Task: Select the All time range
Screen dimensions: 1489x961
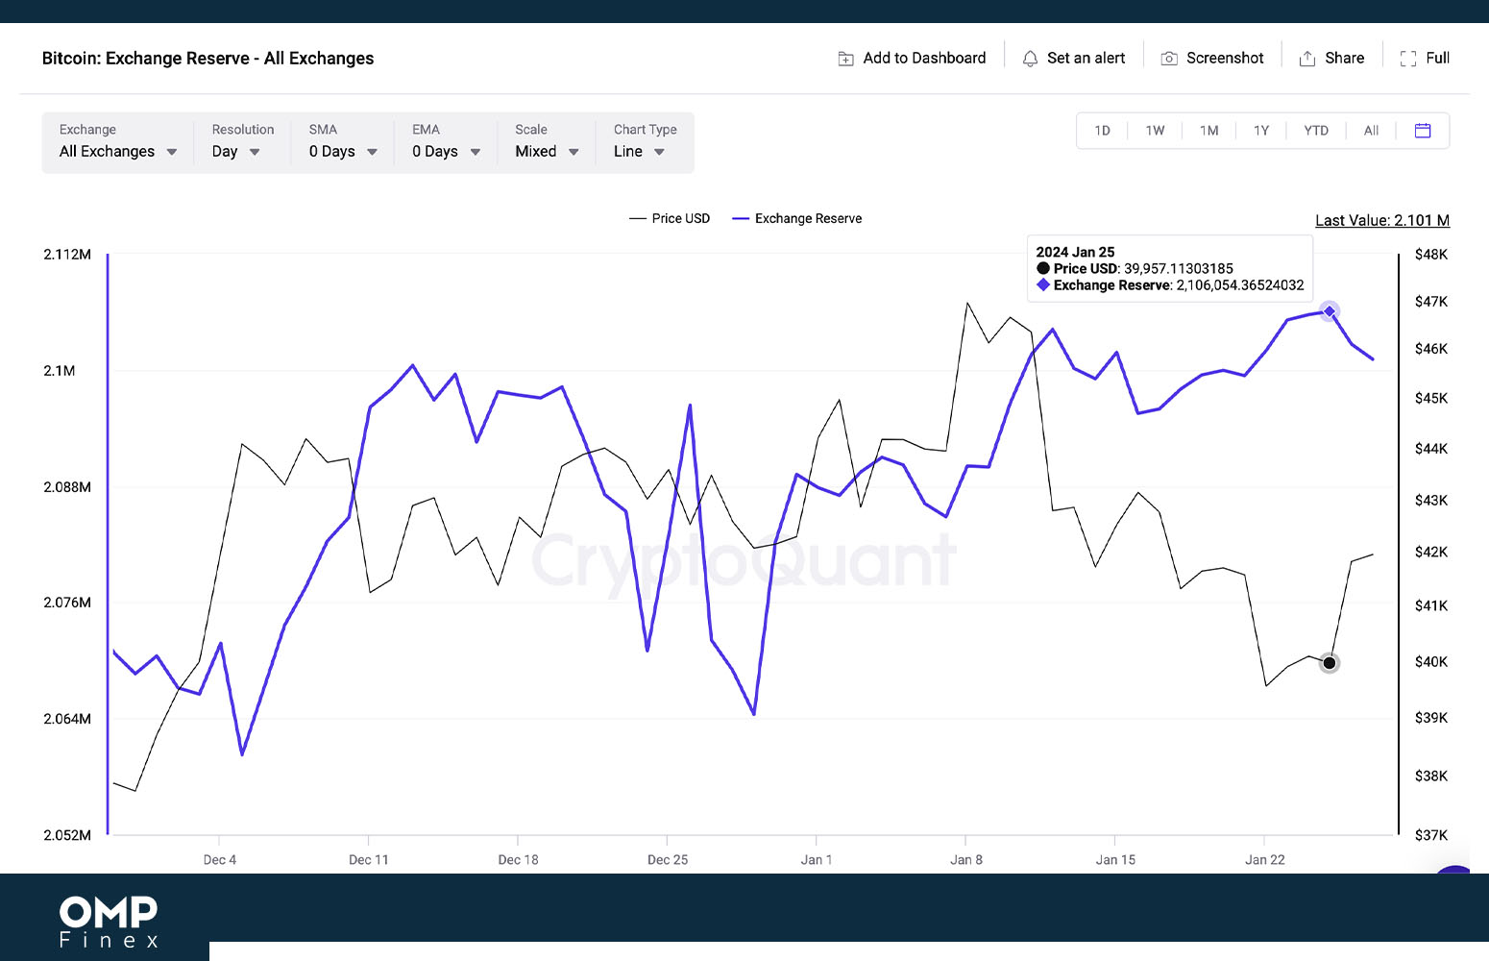Action: (x=1371, y=131)
